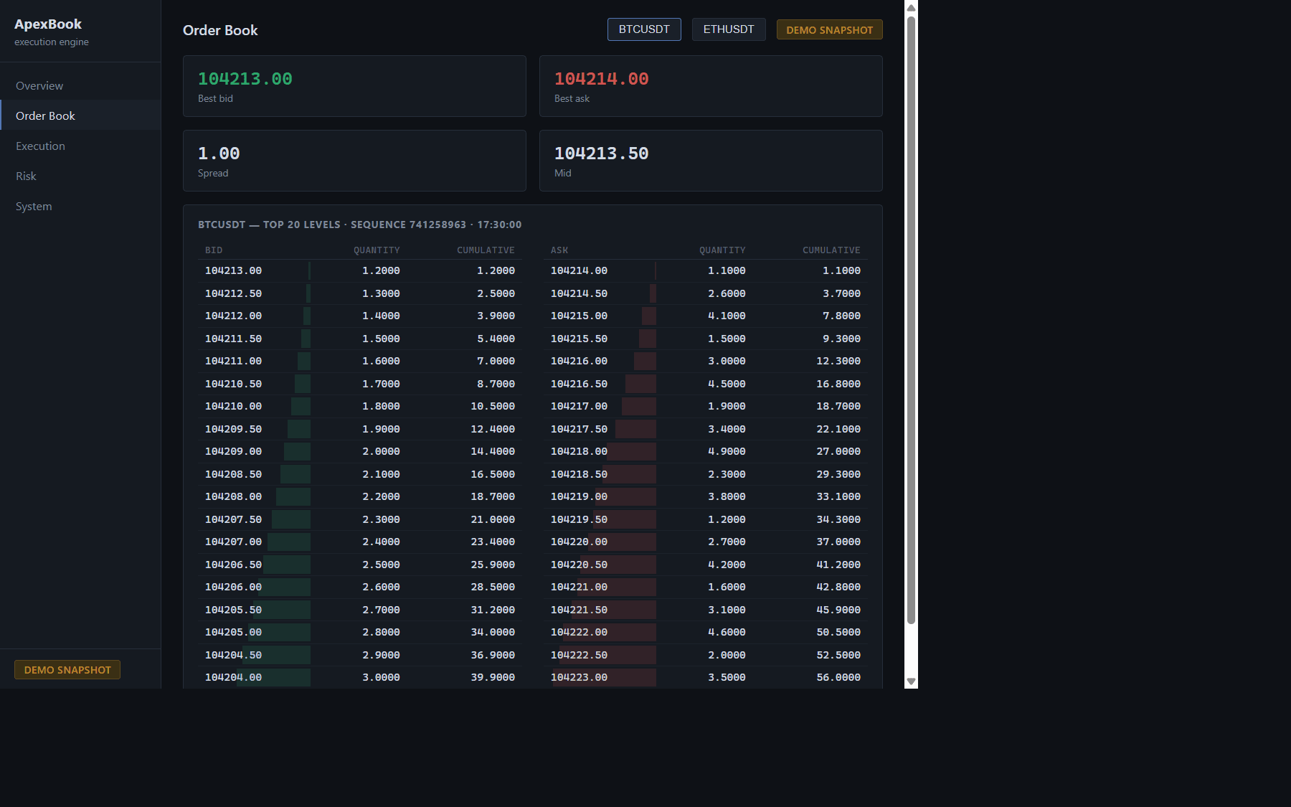Click bid price 104205.00
This screenshot has width=1291, height=807.
(x=233, y=632)
